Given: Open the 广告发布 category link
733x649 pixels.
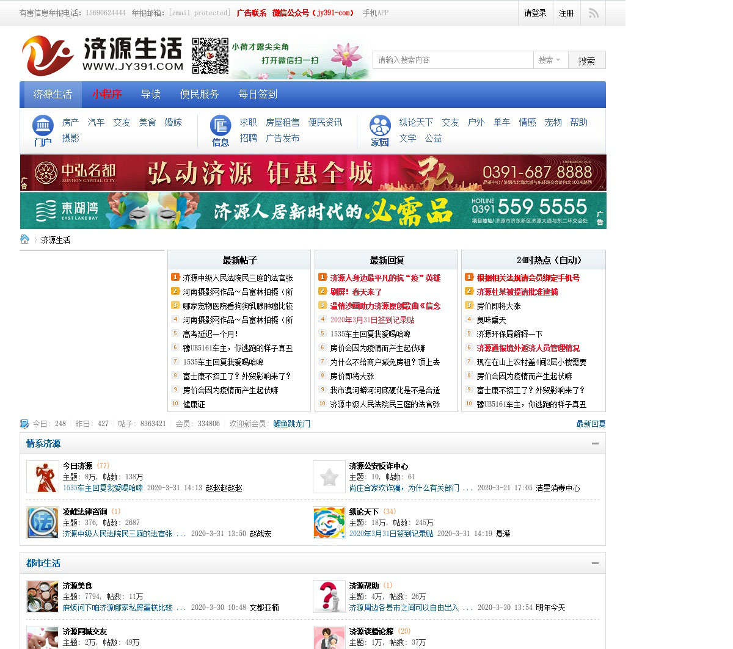Looking at the screenshot, I should pyautogui.click(x=283, y=138).
